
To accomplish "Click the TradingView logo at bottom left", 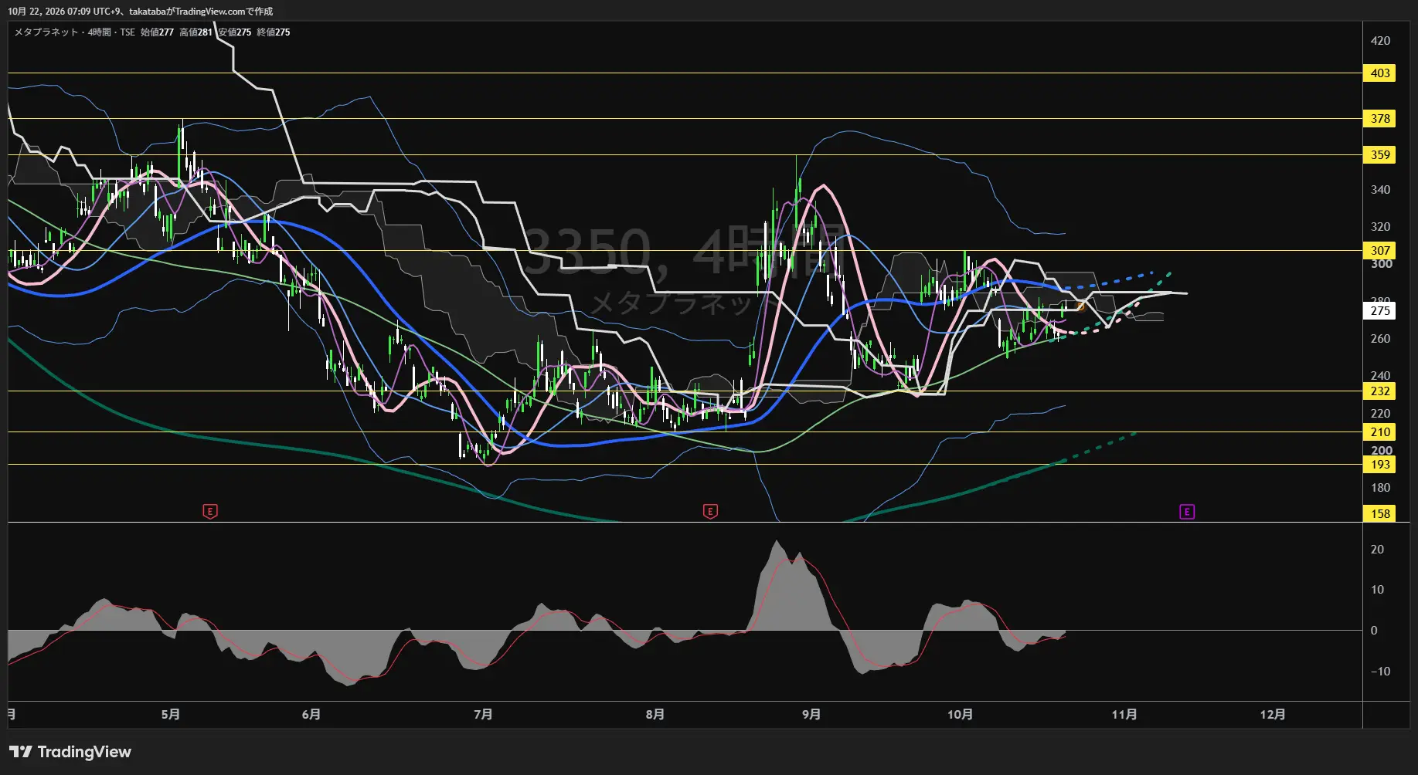I will tap(70, 752).
